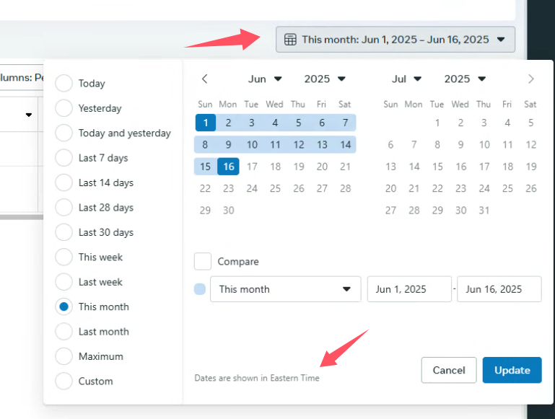Viewport: 555px width, 419px height.
Task: Go to next month with right chevron
Action: point(530,79)
